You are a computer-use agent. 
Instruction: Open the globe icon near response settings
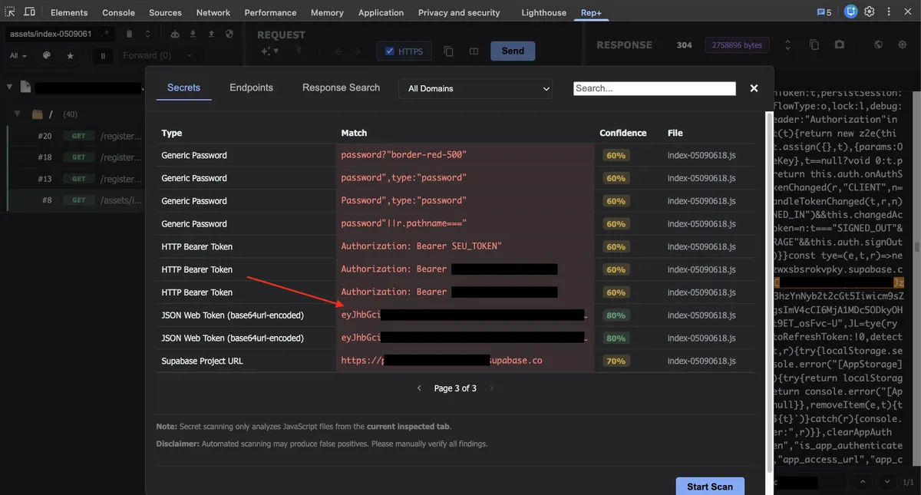878,45
